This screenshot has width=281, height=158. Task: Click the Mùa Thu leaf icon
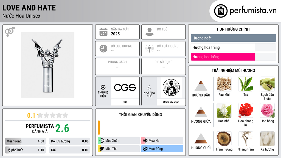(102, 149)
